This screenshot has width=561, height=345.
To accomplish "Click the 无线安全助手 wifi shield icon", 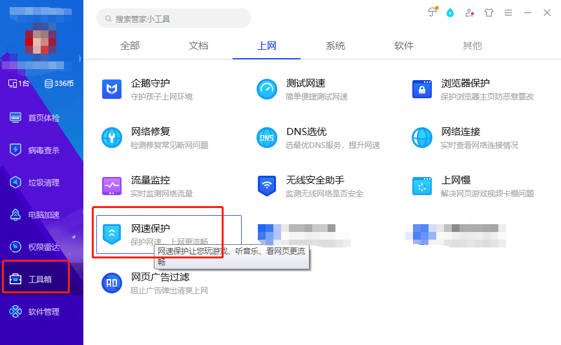I will [x=267, y=186].
